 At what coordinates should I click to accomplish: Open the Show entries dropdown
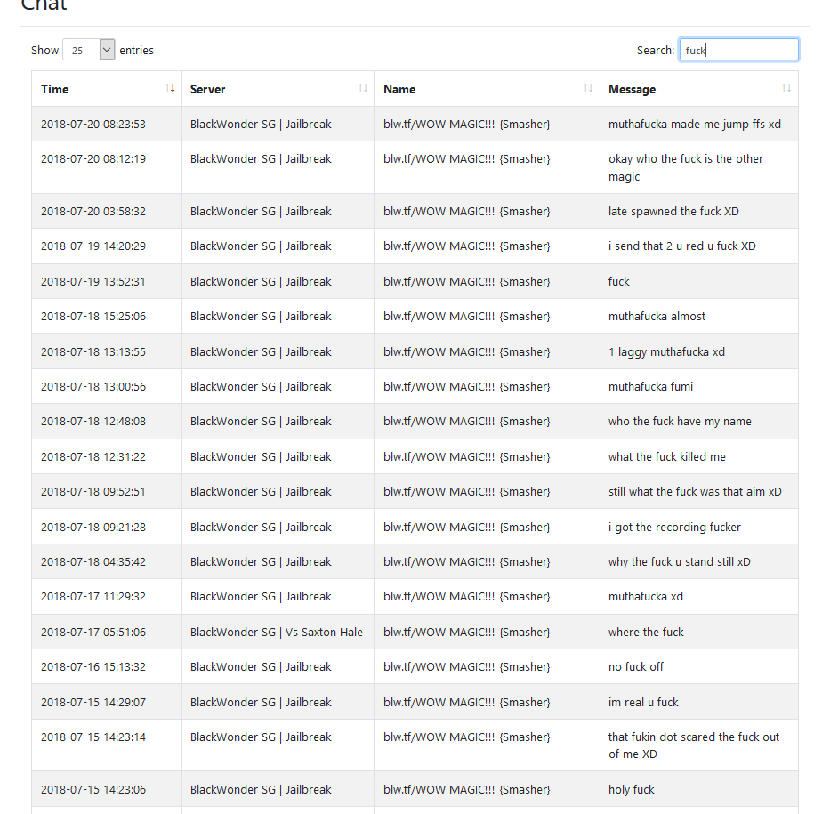tap(89, 50)
